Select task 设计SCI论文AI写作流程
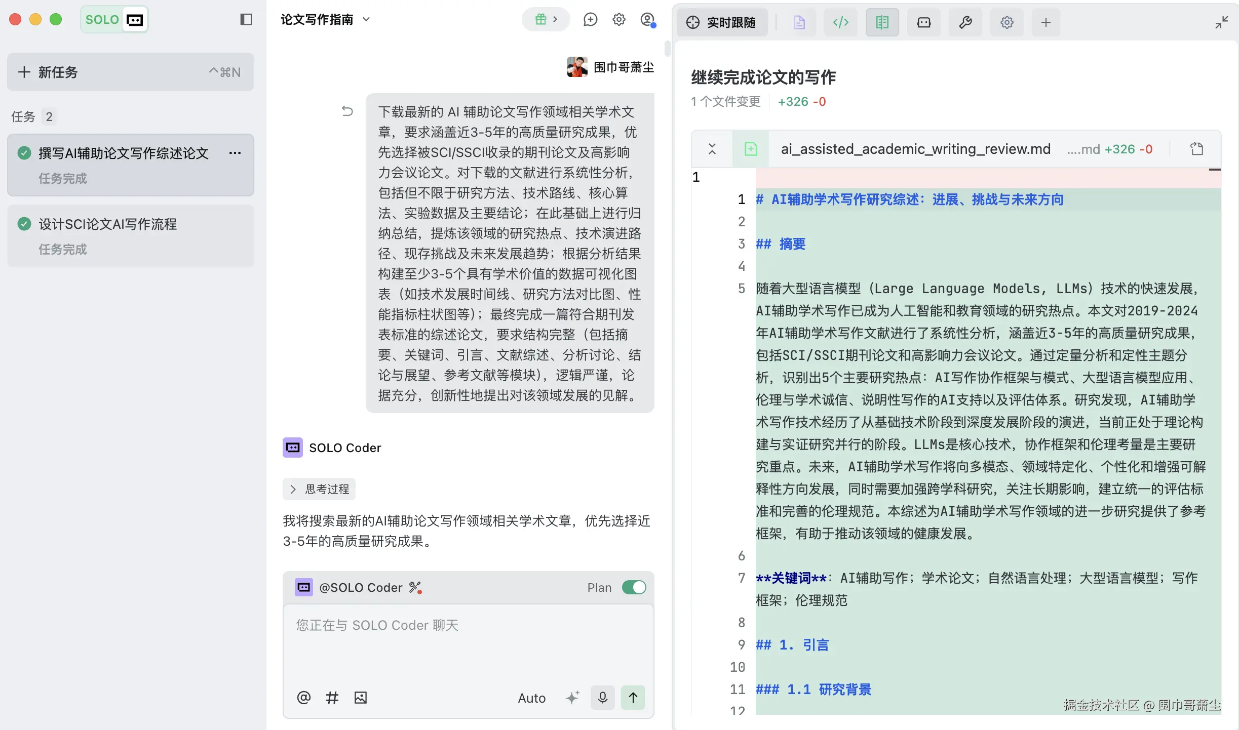 click(x=131, y=236)
